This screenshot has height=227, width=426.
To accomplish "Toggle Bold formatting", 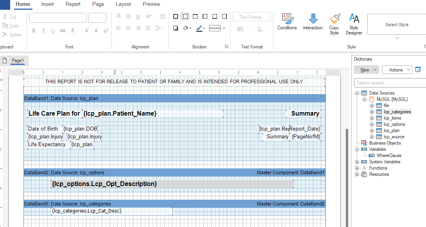I will 34,30.
